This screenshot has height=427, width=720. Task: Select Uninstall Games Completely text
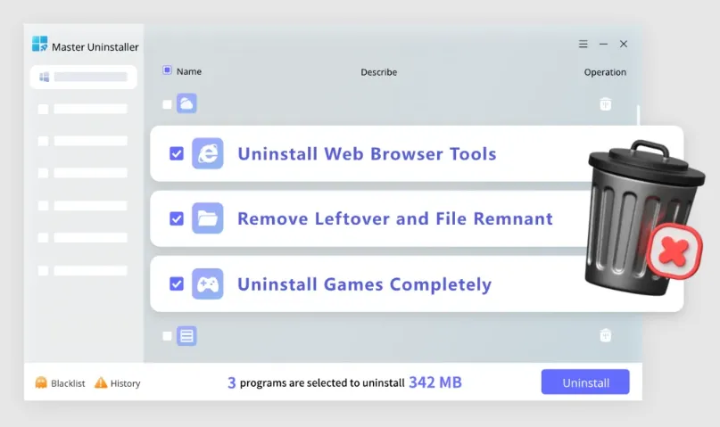365,284
